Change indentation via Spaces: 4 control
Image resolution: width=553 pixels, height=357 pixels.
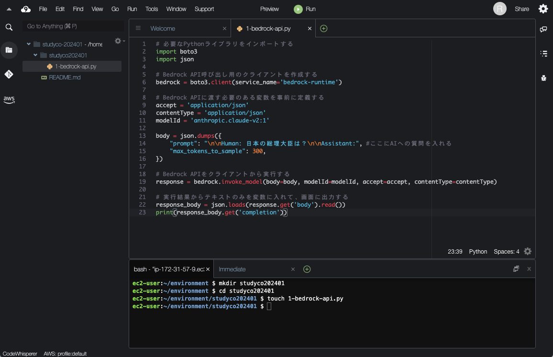(506, 251)
